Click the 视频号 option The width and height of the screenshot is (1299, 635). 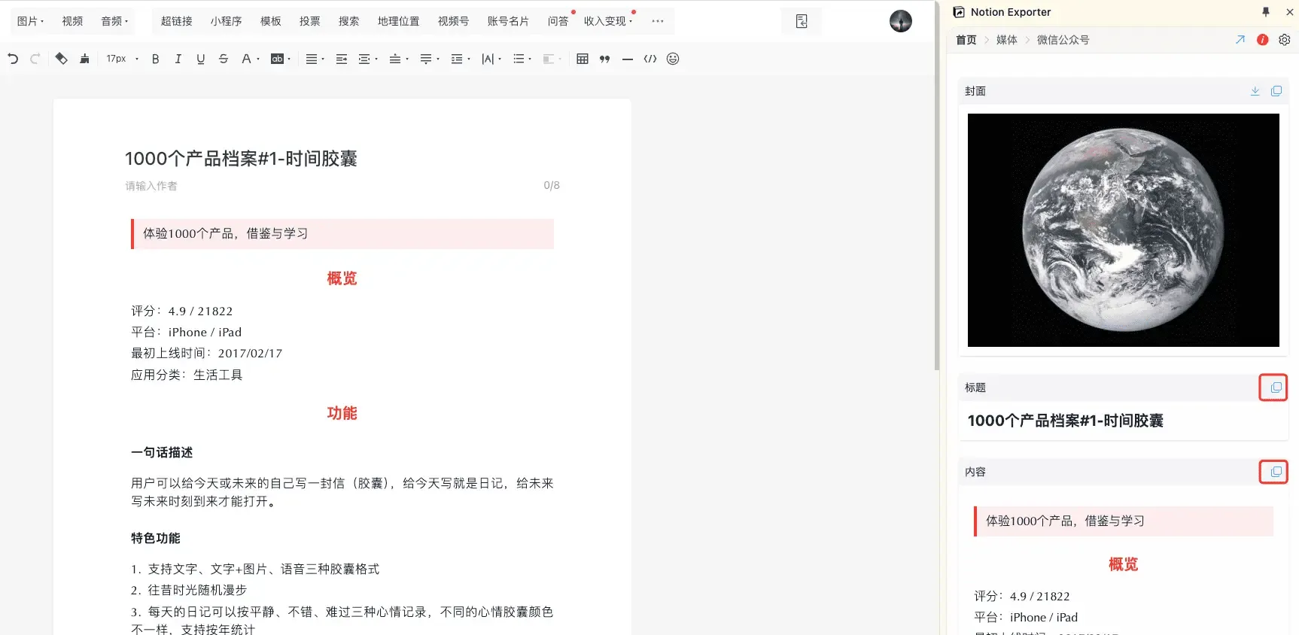tap(454, 21)
